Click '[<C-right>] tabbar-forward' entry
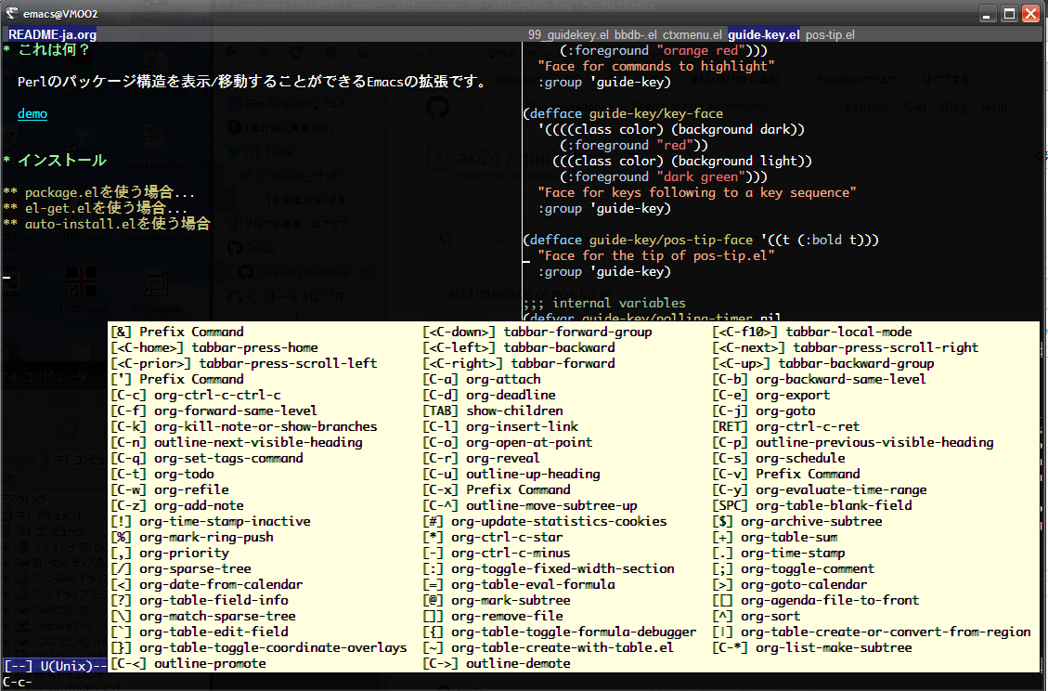 tap(519, 364)
